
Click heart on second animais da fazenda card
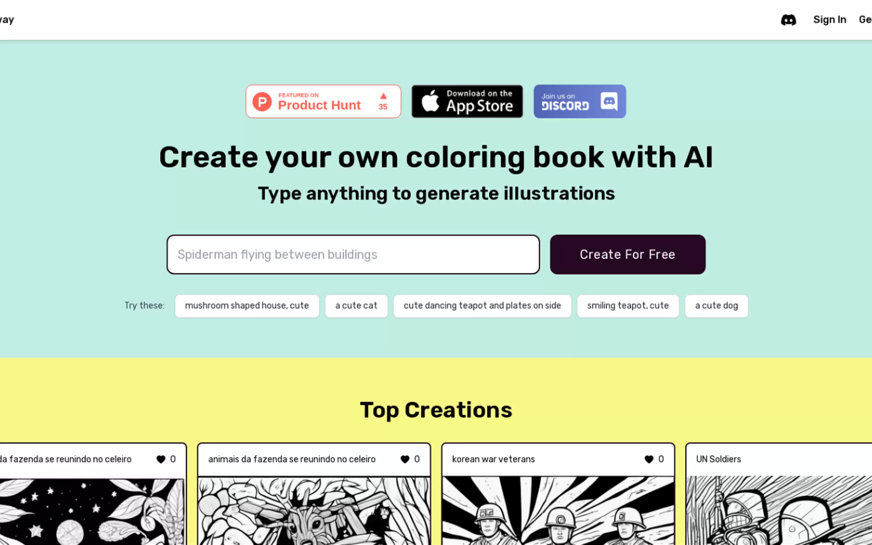404,459
